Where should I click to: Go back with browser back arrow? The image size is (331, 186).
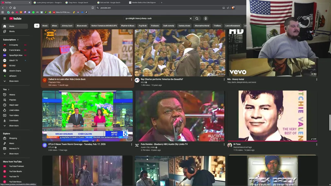(3, 8)
